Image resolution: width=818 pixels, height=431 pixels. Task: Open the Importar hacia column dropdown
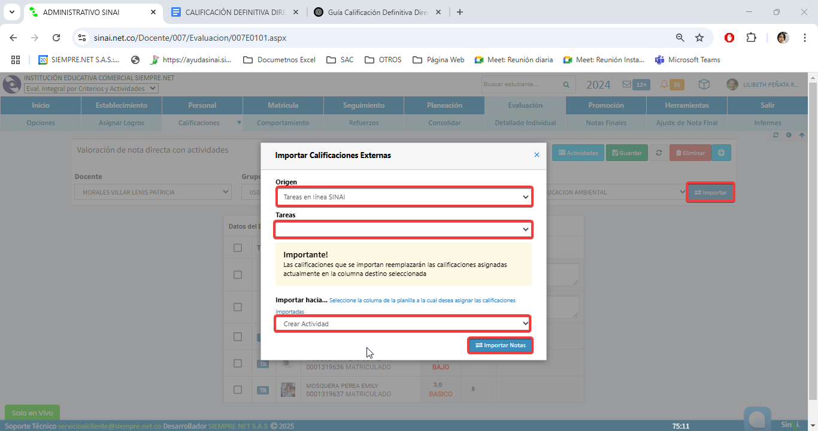pyautogui.click(x=402, y=324)
